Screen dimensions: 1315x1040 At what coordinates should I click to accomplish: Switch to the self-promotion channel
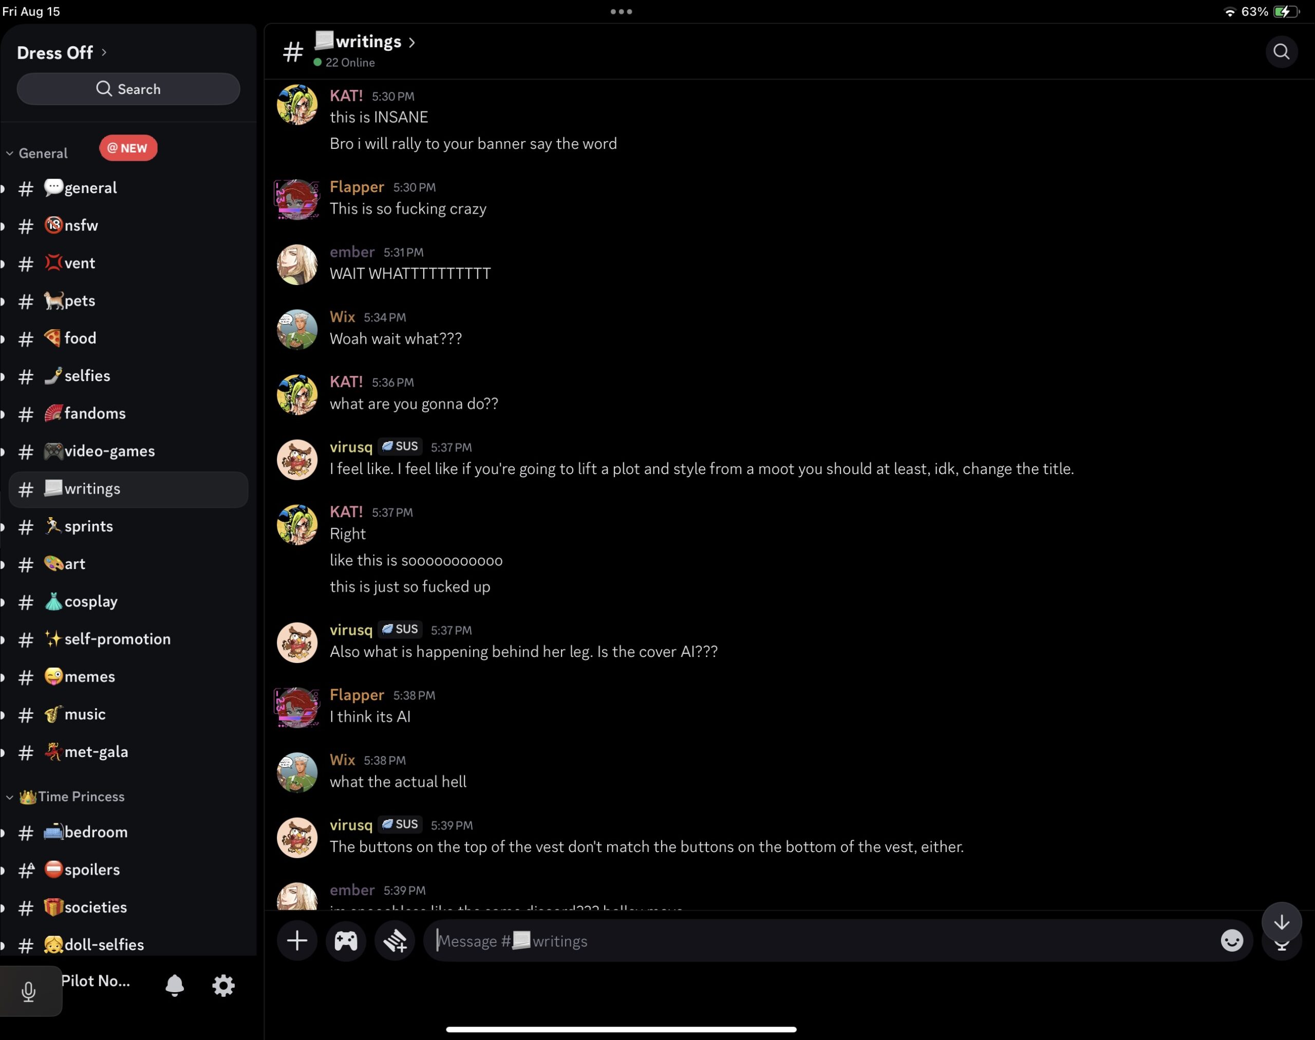pos(117,639)
